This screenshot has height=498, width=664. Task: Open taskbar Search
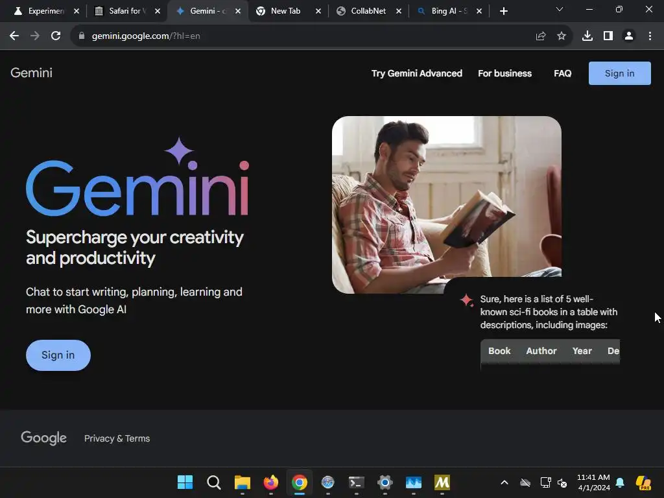click(x=214, y=482)
